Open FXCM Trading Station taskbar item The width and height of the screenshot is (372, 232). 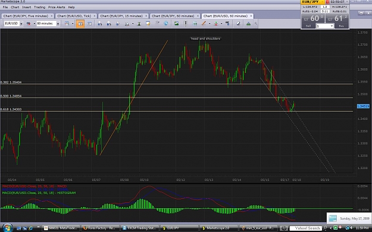coord(139,228)
